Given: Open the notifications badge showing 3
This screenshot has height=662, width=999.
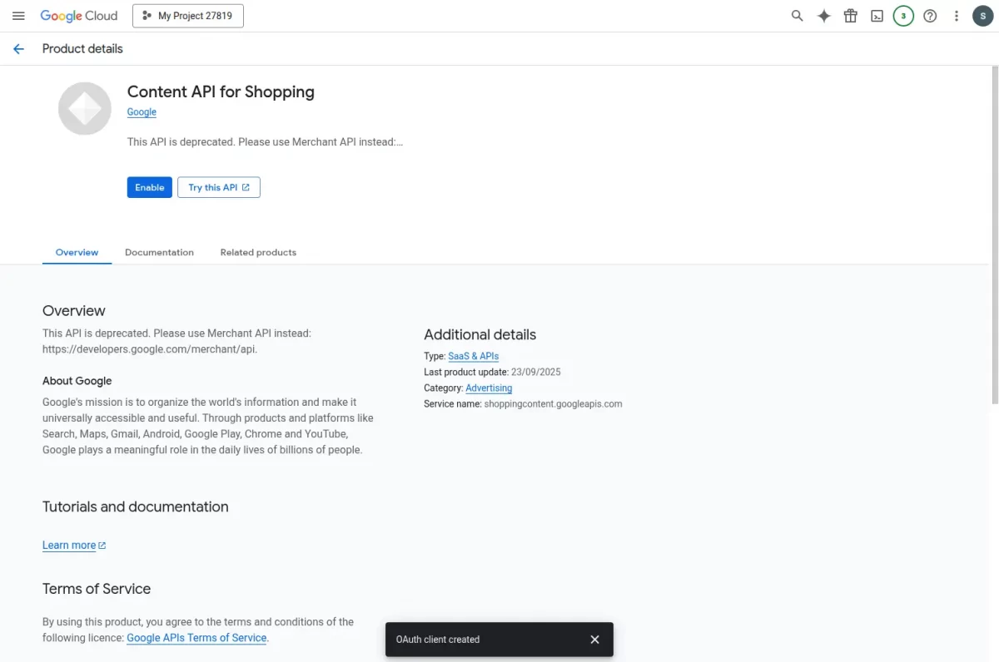Looking at the screenshot, I should (x=903, y=16).
